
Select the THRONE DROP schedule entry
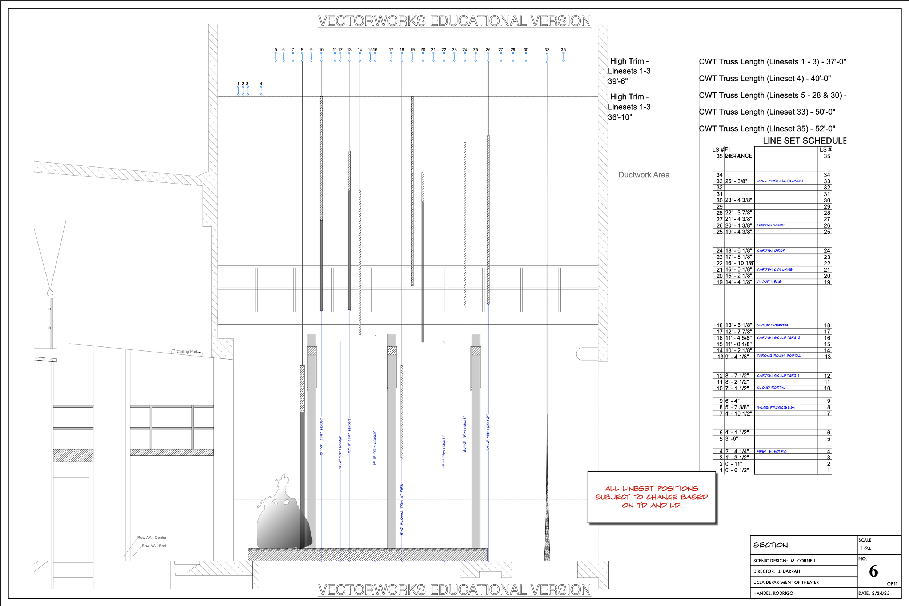tap(770, 225)
